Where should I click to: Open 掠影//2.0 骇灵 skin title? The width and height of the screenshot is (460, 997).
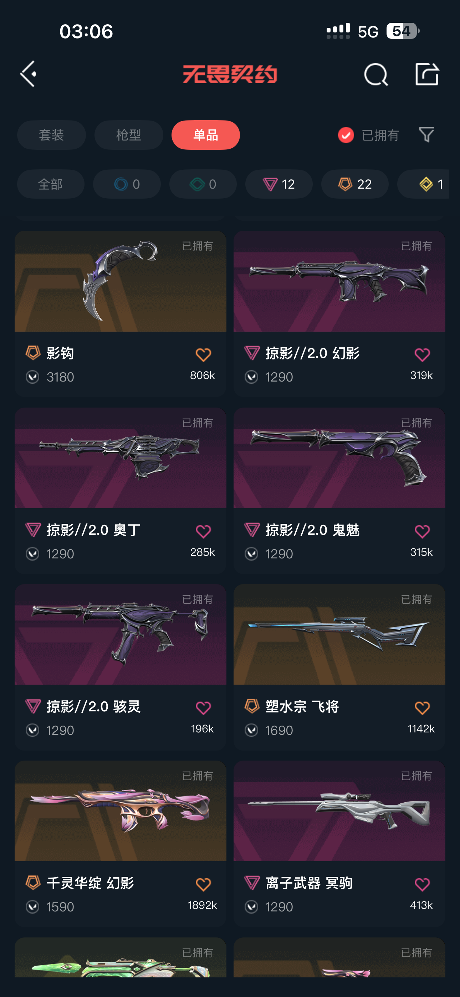(x=93, y=707)
